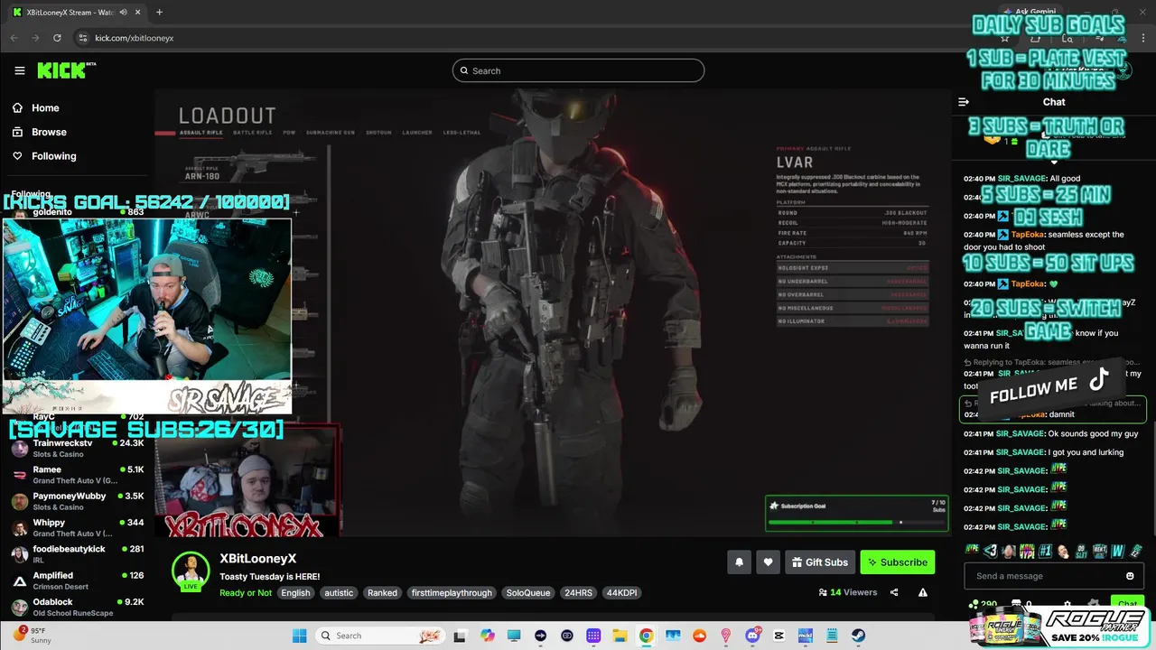Select the 24HRS tag
1156x650 pixels.
(578, 593)
